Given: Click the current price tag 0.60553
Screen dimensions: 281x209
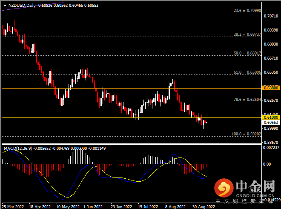Looking at the screenshot, I should [x=271, y=122].
